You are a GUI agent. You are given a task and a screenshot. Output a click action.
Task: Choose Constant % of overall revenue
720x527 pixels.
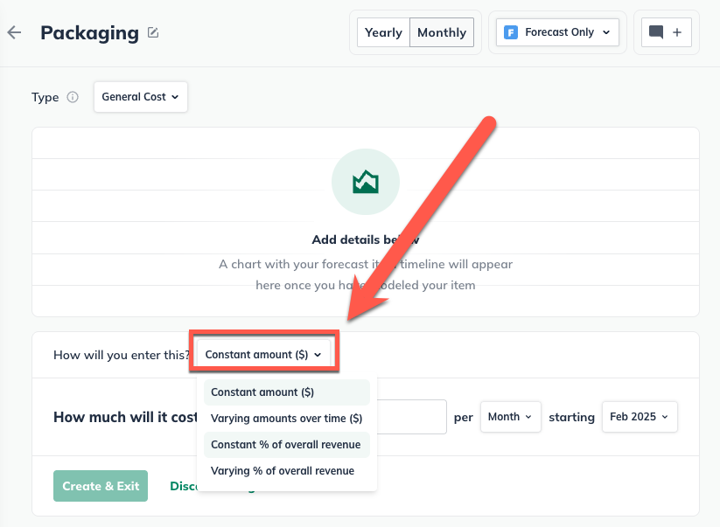click(x=286, y=445)
